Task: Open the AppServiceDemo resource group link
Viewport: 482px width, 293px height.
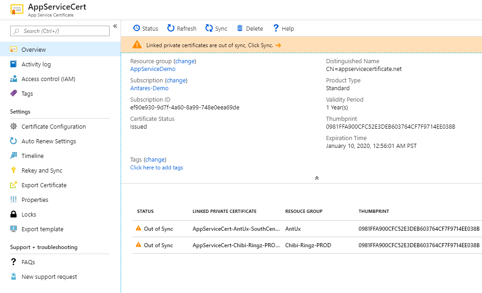Action: pos(153,69)
